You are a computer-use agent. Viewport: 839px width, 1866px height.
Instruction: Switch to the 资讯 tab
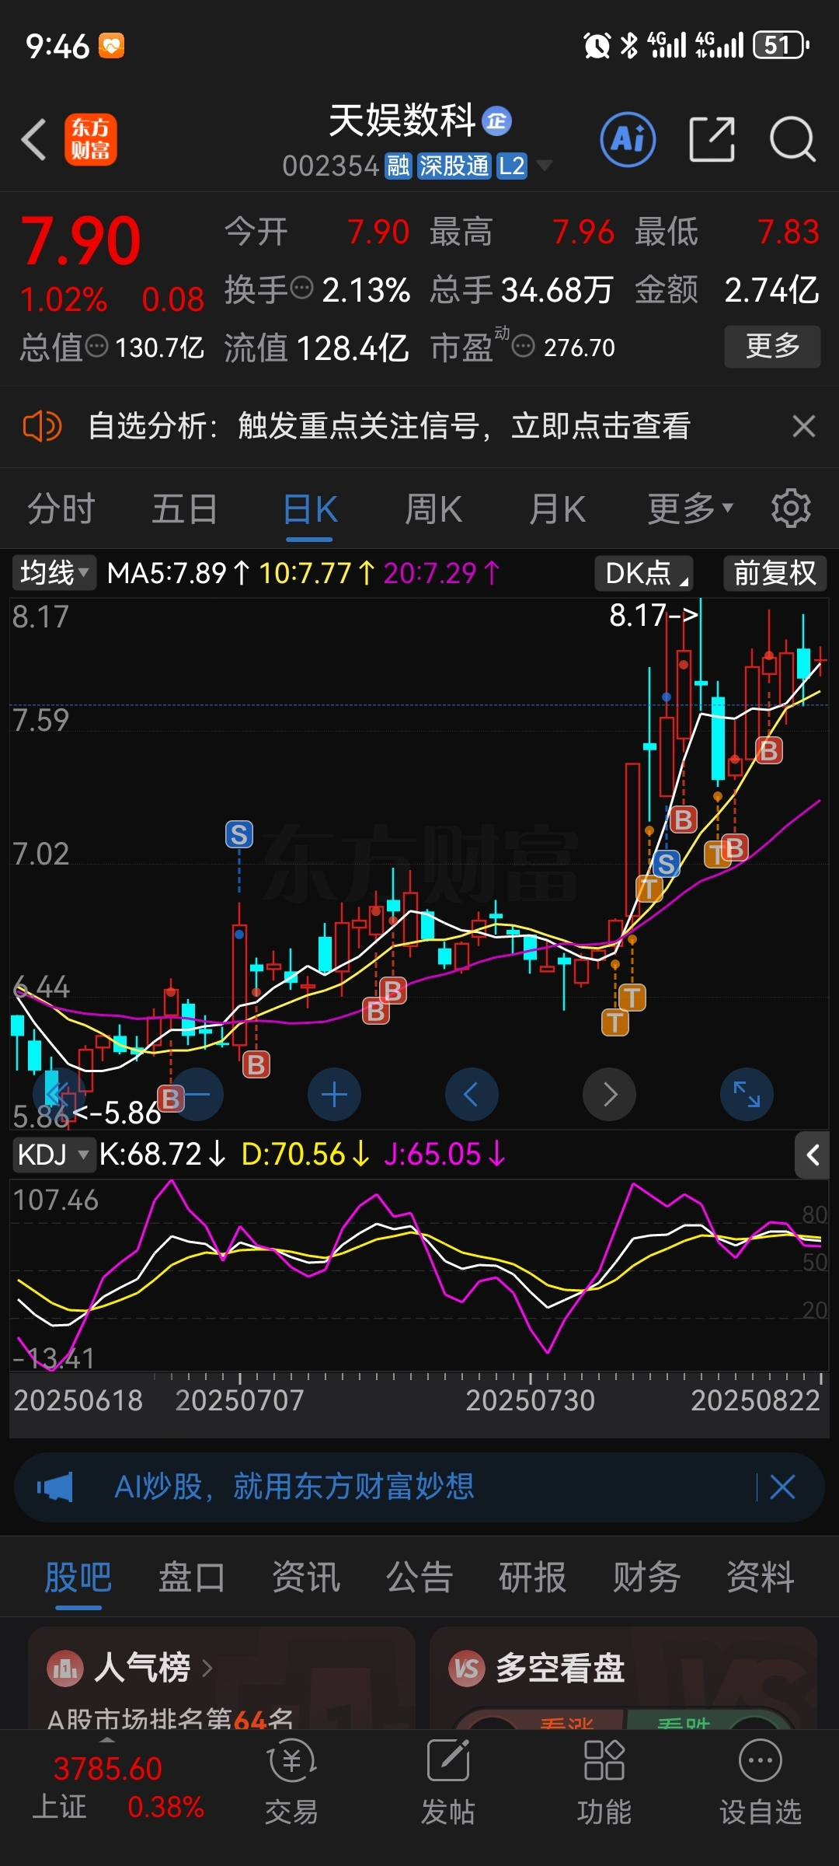(306, 1578)
